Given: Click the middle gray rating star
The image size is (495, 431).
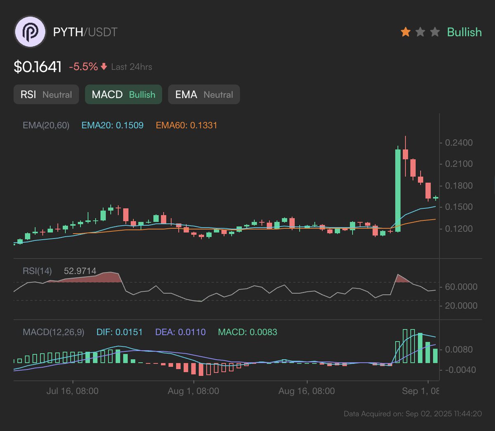Looking at the screenshot, I should click(420, 32).
